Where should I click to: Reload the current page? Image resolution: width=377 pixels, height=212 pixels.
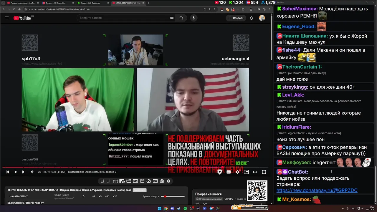pyautogui.click(x=14, y=9)
